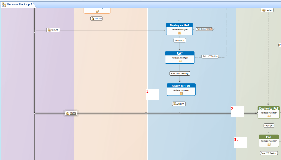This screenshot has width=281, height=160.
Task: Select the Deploy to PAT state node
Action: coord(269,112)
